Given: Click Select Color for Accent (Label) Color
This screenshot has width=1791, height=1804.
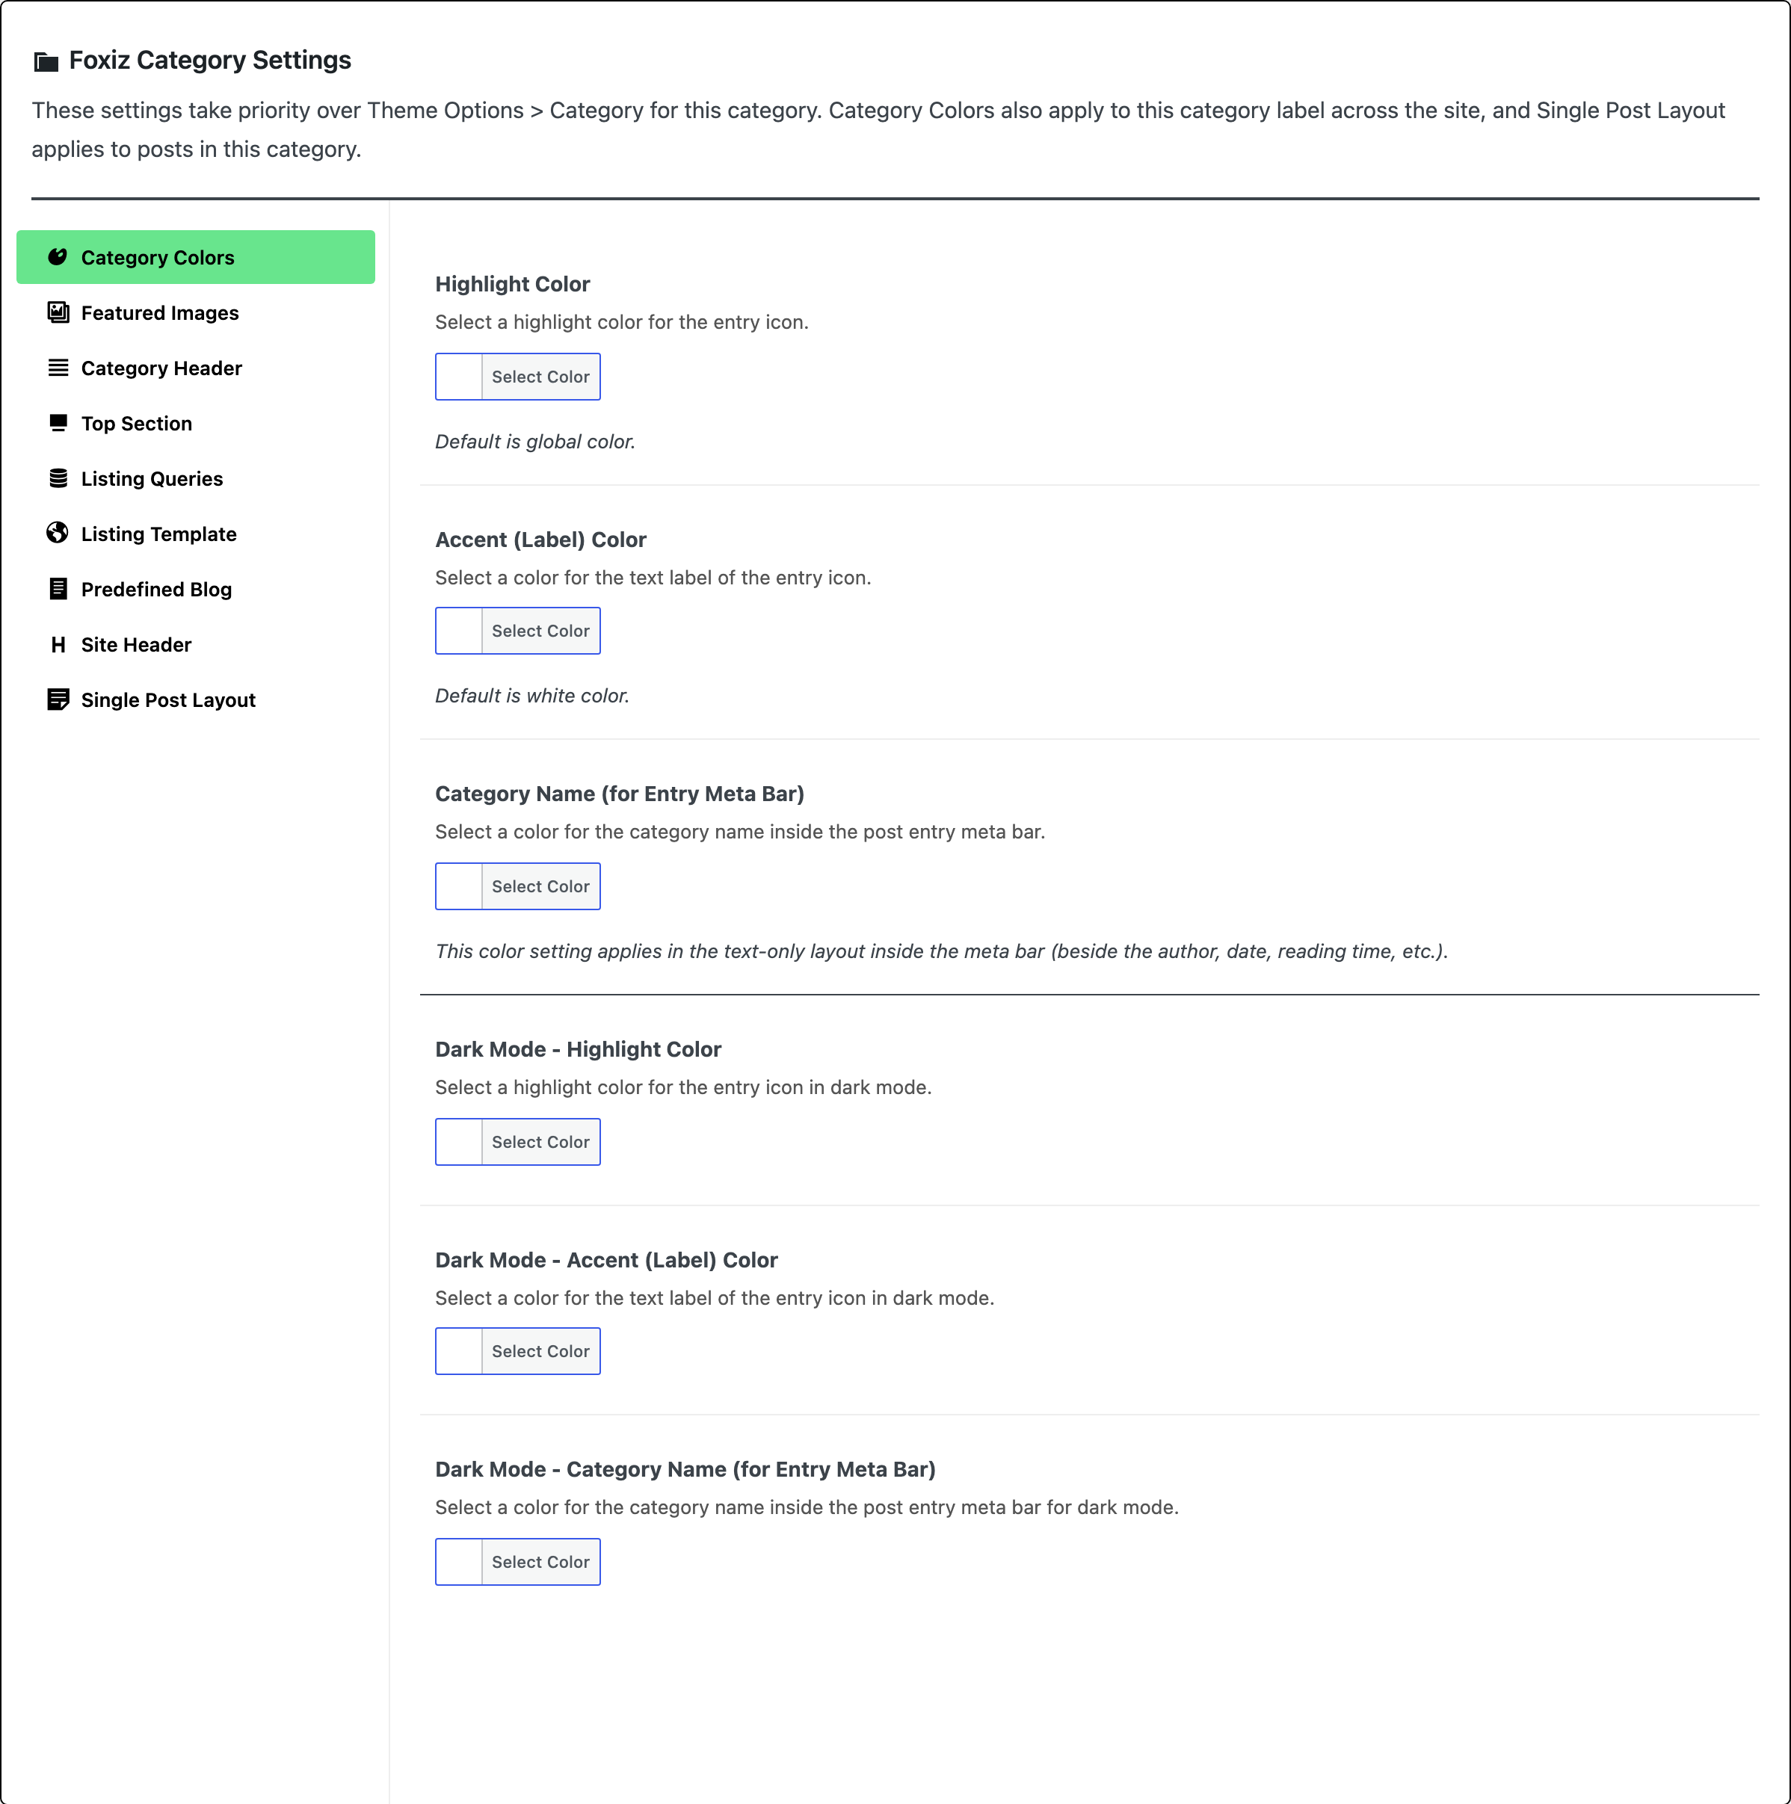Looking at the screenshot, I should 540,631.
